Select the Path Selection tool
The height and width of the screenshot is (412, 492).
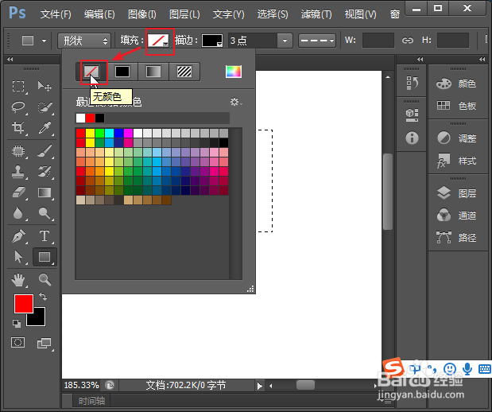[x=18, y=257]
